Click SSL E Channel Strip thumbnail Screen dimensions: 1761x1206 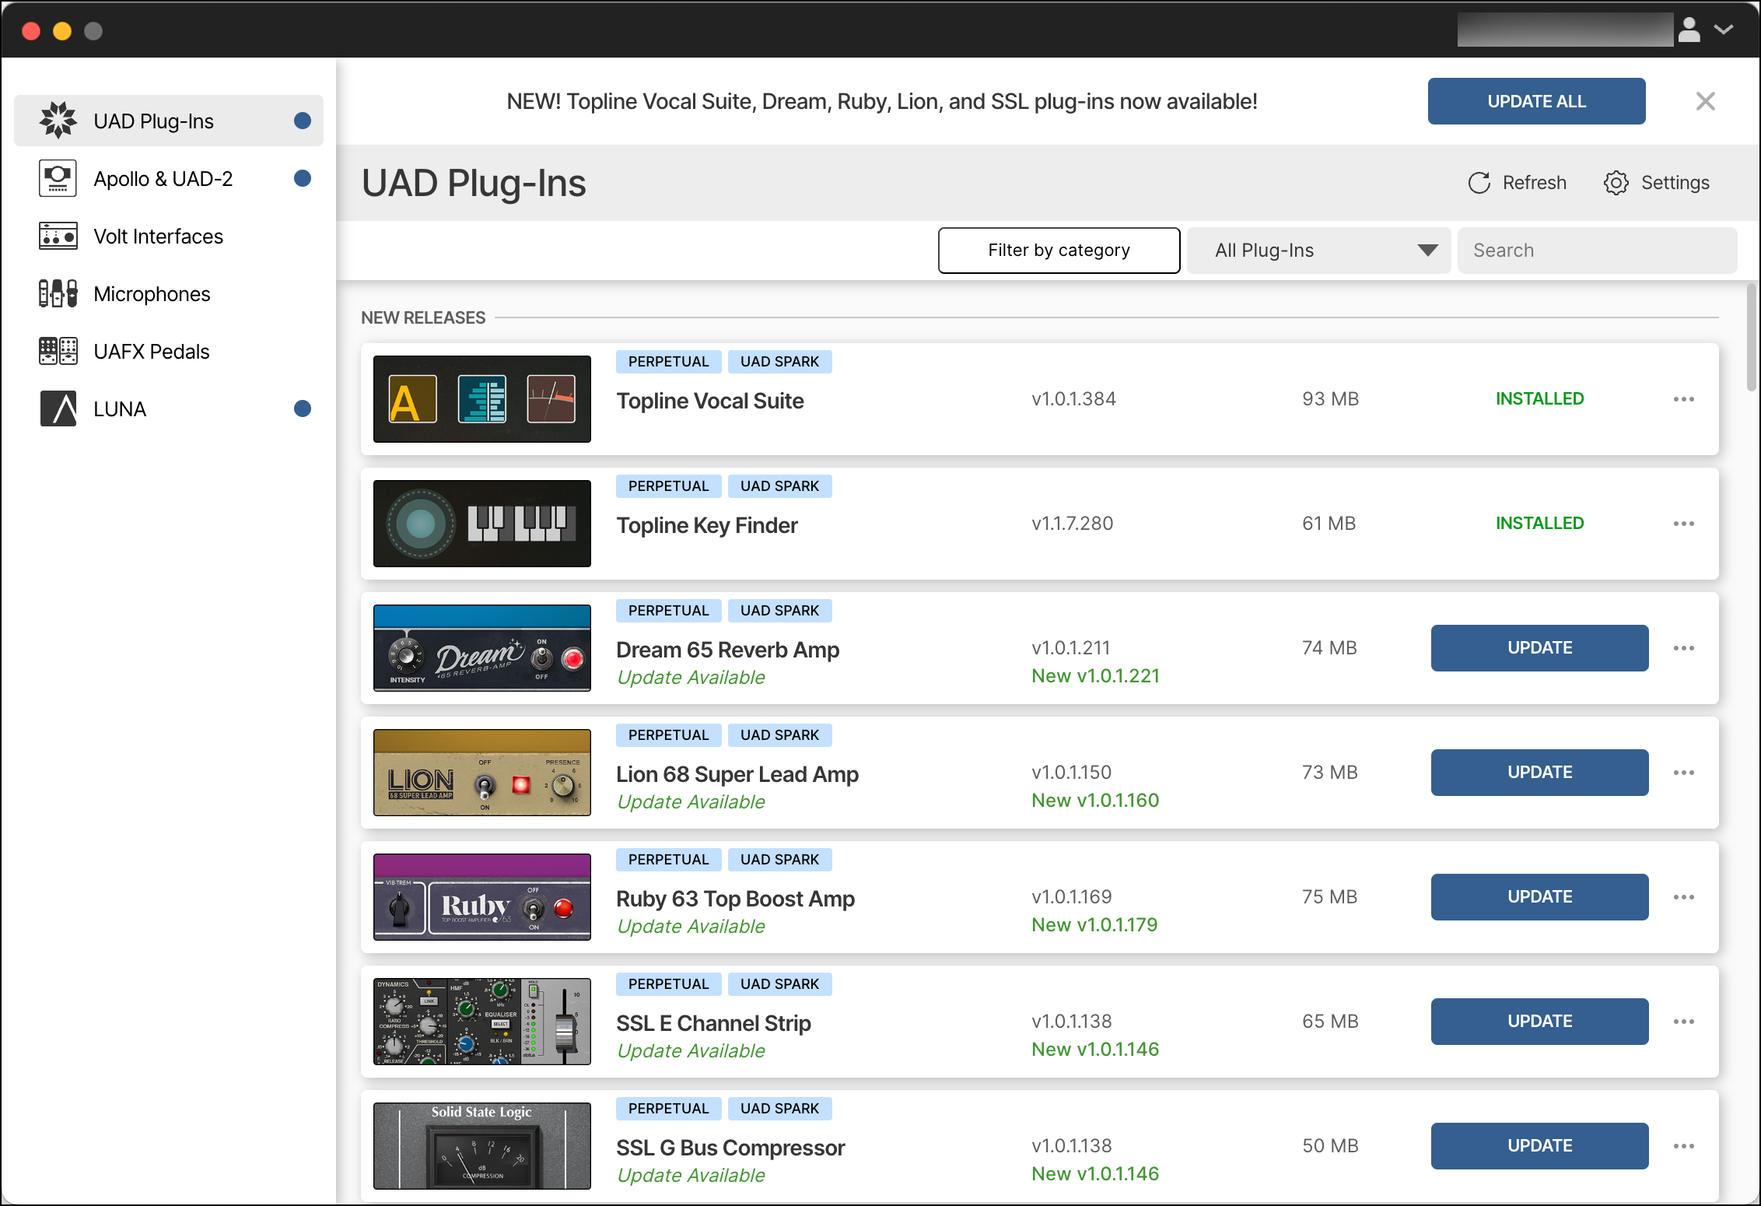pos(482,1022)
